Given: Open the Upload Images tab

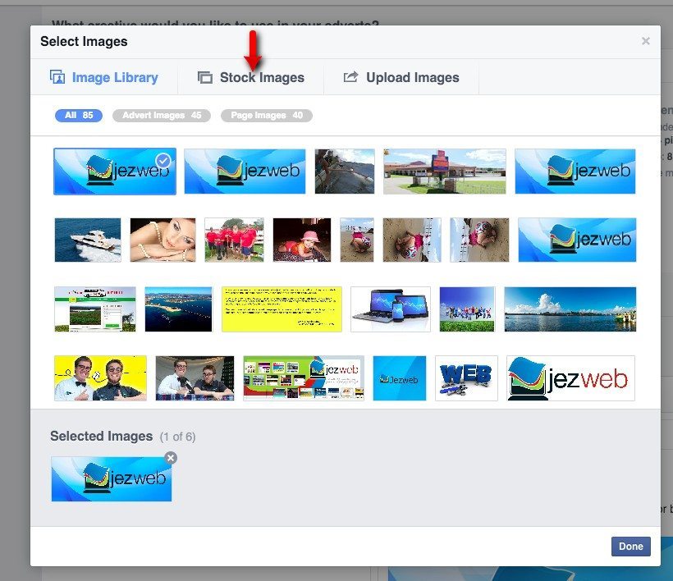Looking at the screenshot, I should 402,77.
